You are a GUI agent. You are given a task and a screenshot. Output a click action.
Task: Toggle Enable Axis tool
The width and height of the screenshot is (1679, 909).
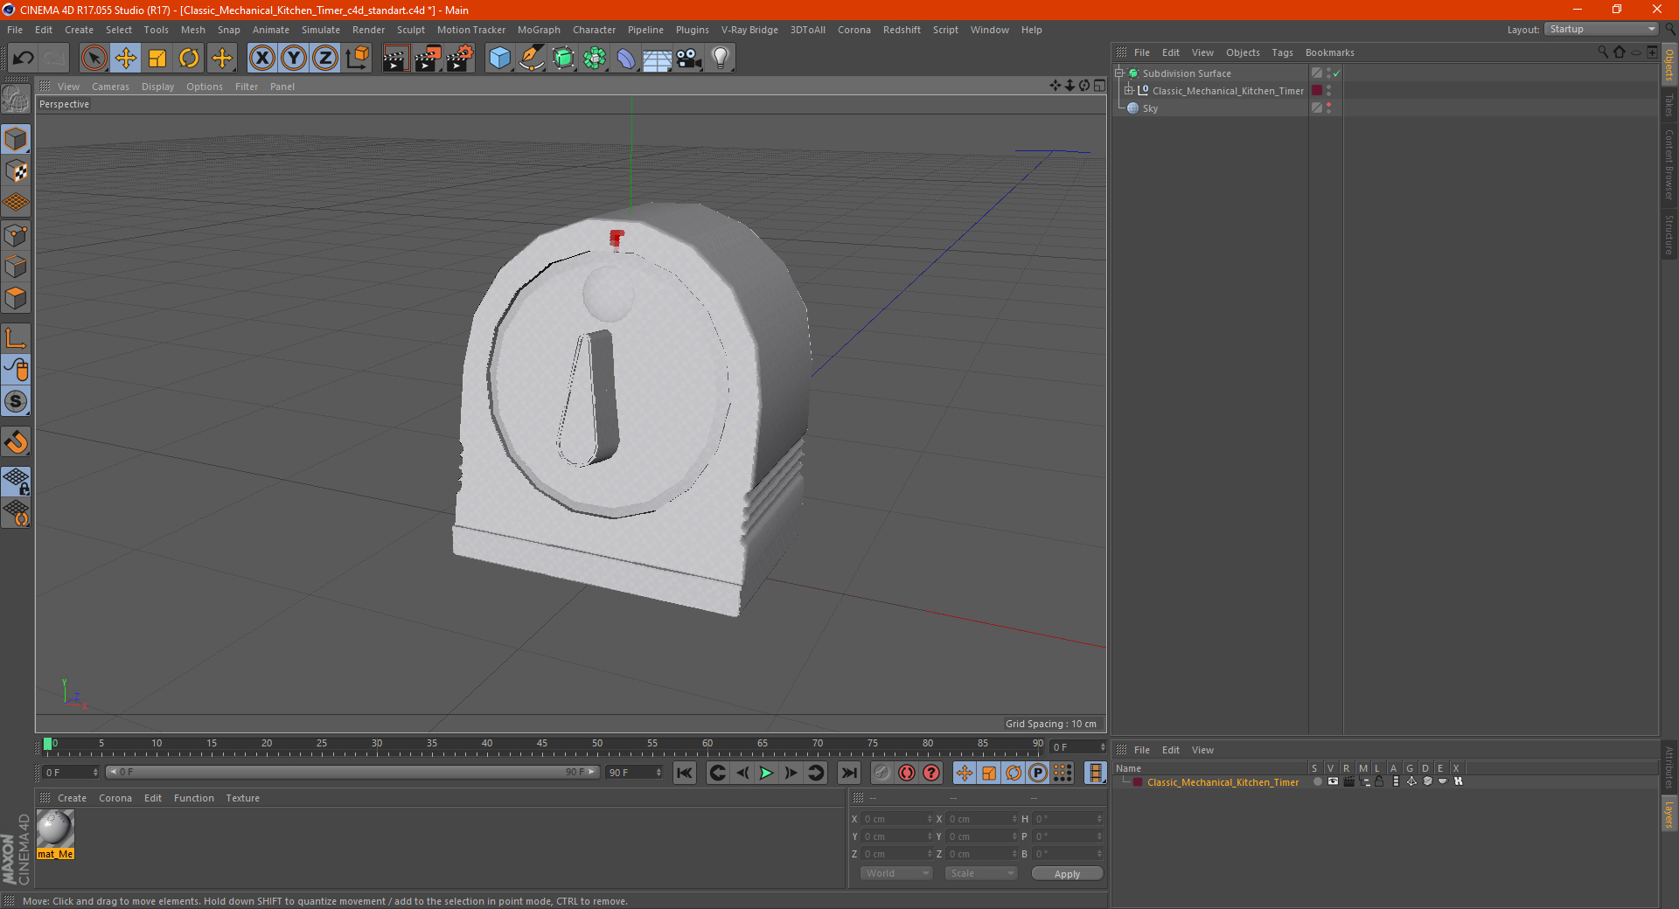16,338
